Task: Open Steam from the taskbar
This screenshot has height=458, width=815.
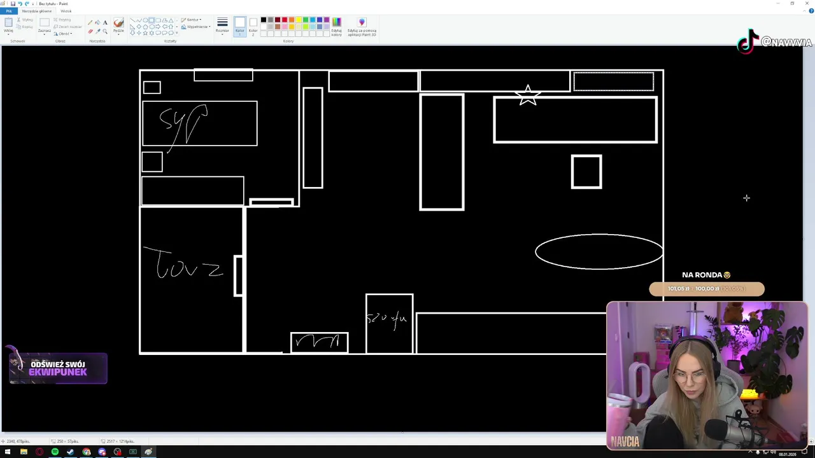Action: click(x=70, y=452)
